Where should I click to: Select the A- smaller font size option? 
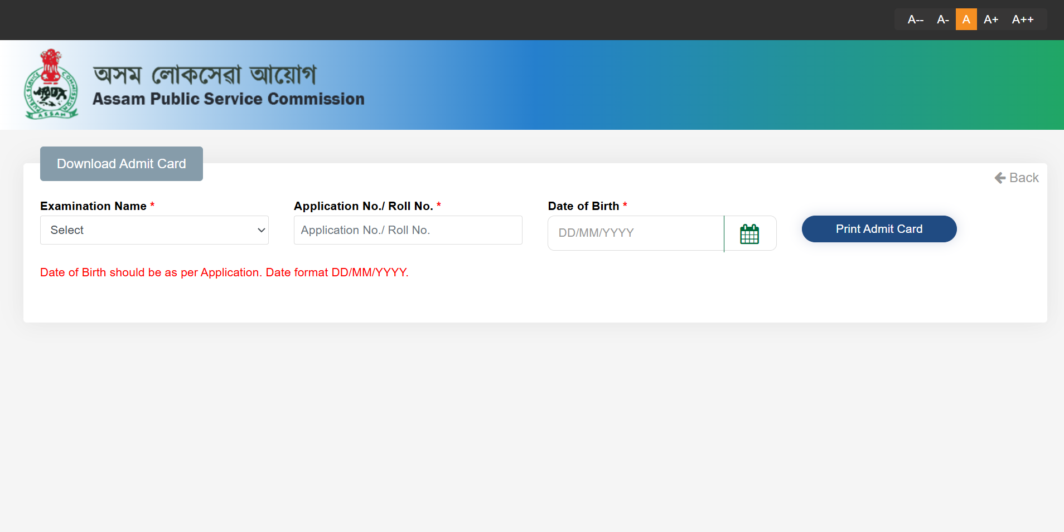click(942, 19)
